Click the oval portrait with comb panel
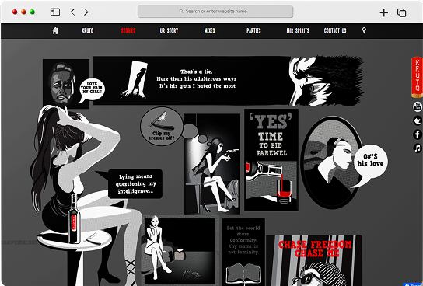 point(331,162)
